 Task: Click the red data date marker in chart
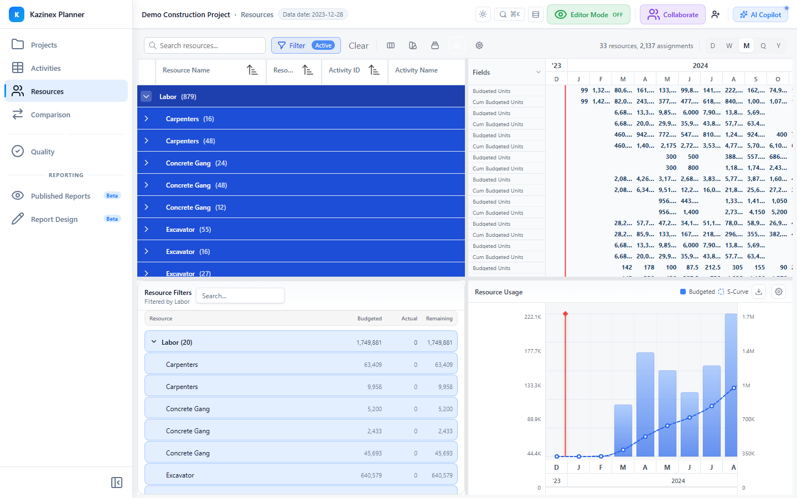(x=565, y=314)
